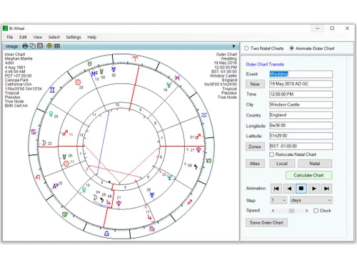Click the Event field containing Wedding

coord(301,74)
